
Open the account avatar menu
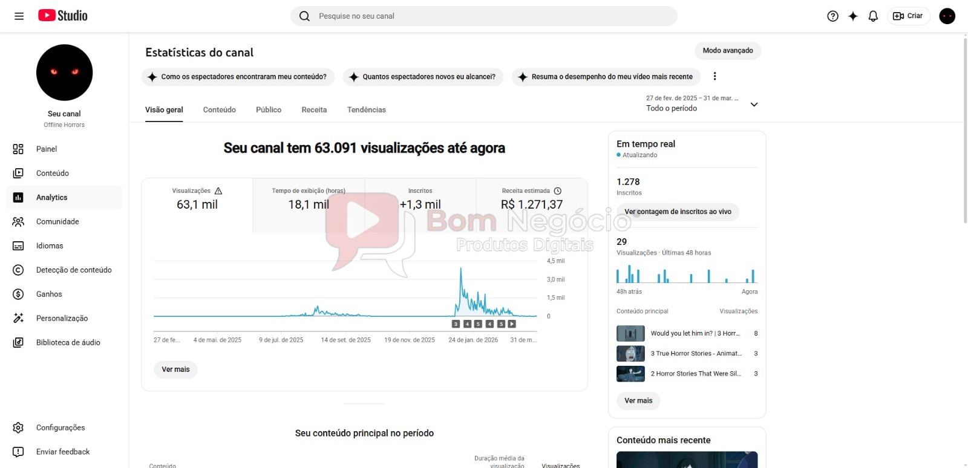[x=947, y=16]
